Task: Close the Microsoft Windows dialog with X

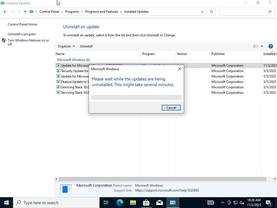Action: click(x=180, y=69)
